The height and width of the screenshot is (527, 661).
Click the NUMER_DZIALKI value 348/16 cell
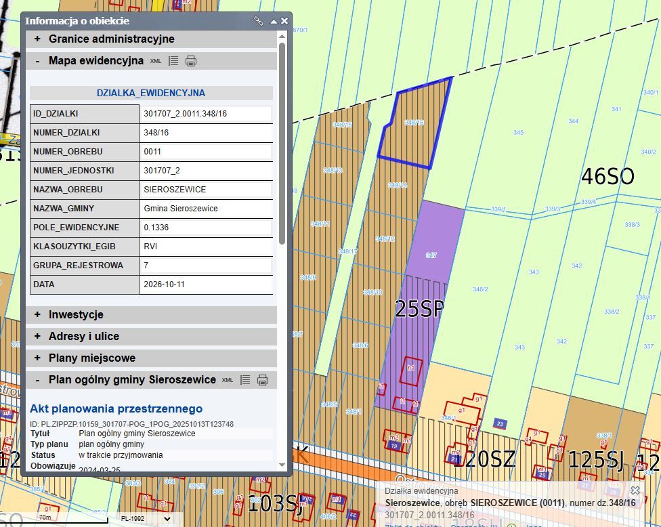point(206,133)
